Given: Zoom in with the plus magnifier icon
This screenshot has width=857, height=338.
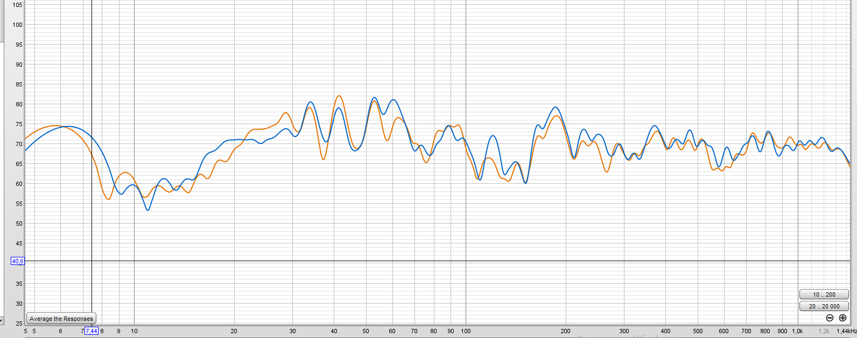Looking at the screenshot, I should pos(842,318).
